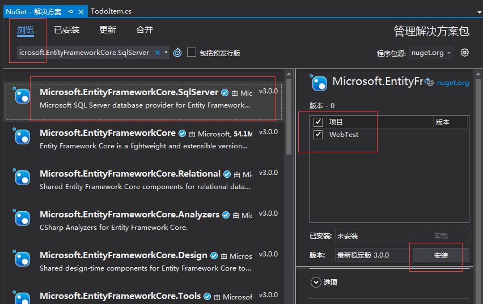Select Microsoft.EntityFrameworkCore.SqlServer package row
This screenshot has width=483, height=304.
coord(143,101)
